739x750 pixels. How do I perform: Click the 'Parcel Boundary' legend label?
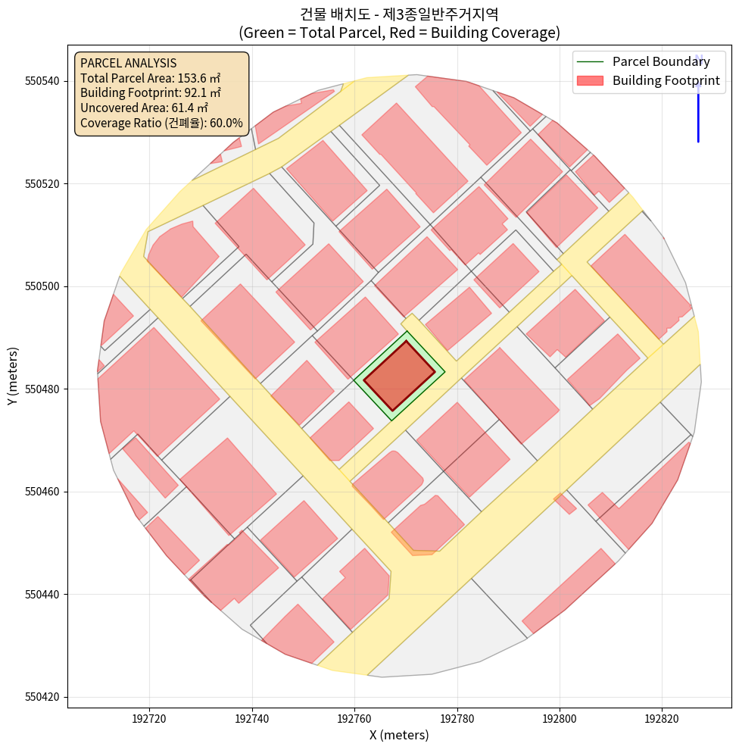click(x=661, y=62)
